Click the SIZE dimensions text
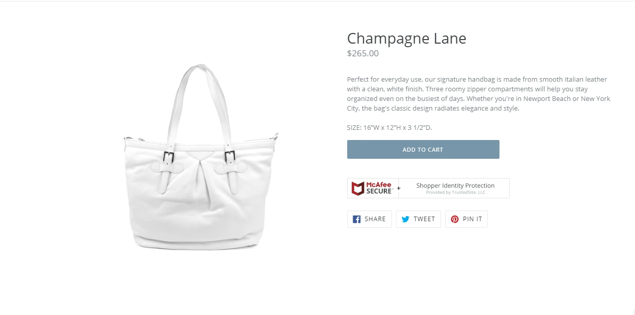The width and height of the screenshot is (635, 315). (389, 127)
